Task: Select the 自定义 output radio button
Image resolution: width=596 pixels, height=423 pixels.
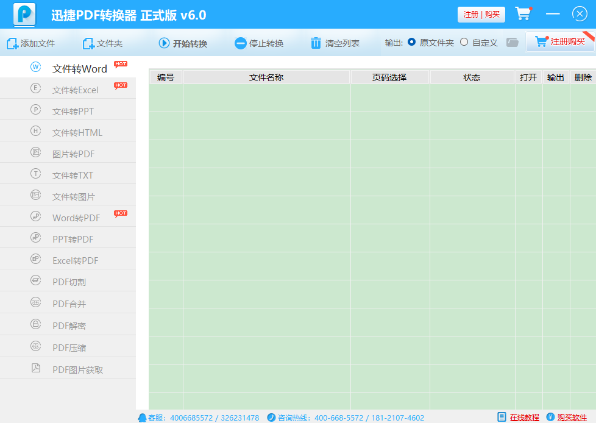Action: coord(464,42)
